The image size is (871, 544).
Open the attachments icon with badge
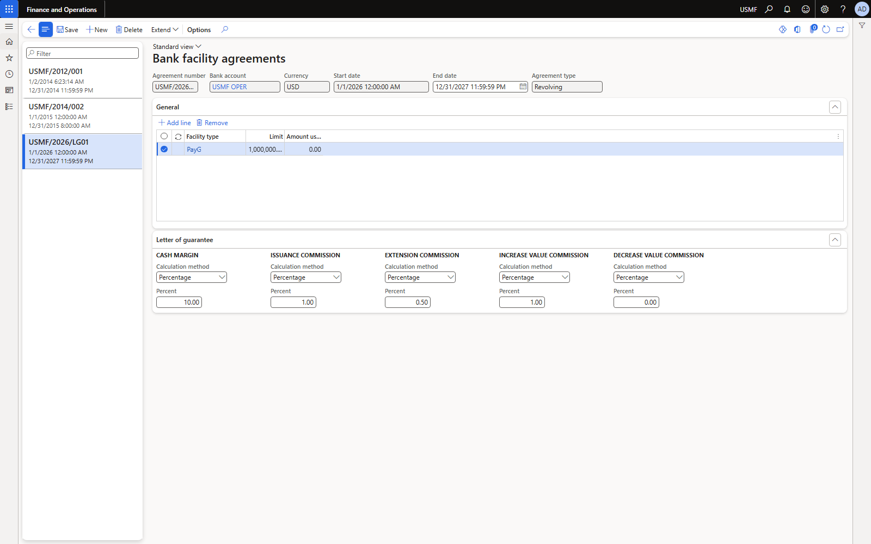[x=813, y=29]
